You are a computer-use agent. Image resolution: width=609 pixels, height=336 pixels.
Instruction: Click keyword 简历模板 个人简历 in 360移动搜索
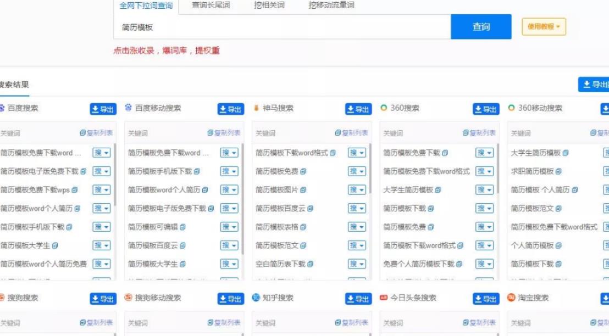tap(540, 190)
